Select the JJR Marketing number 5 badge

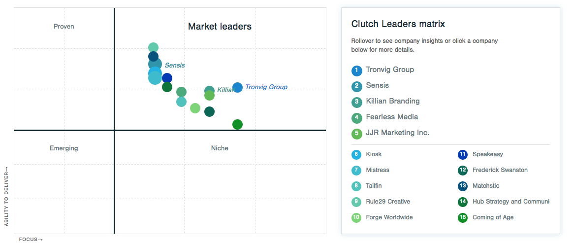pyautogui.click(x=357, y=134)
